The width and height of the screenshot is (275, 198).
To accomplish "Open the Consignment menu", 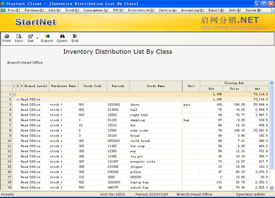I will coord(96,10).
